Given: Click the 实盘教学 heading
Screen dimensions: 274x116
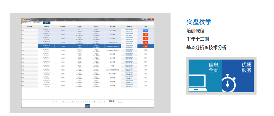Looking at the screenshot, I should [x=199, y=22].
